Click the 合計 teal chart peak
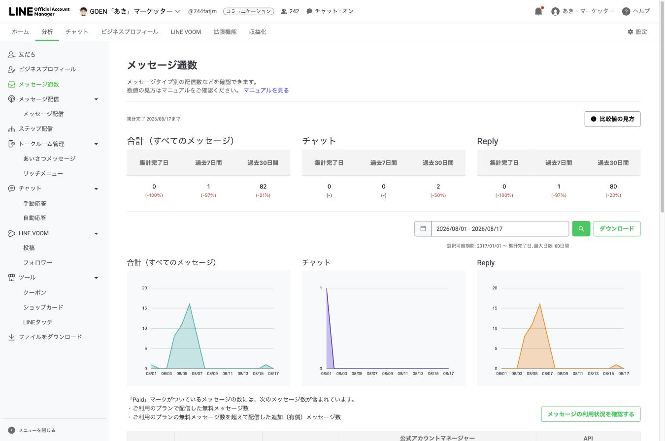665x441 pixels. [190, 304]
